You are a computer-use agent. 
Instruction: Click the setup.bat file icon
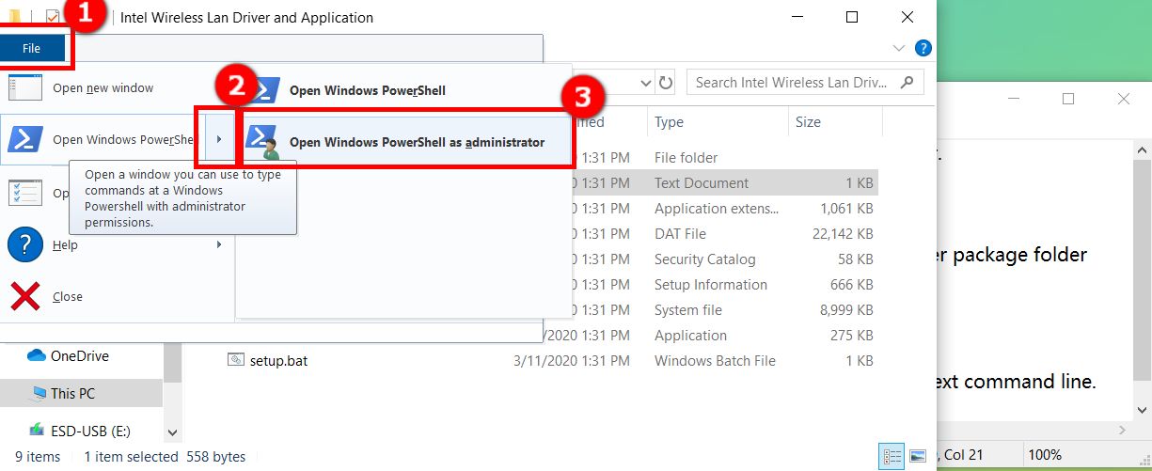pos(236,360)
